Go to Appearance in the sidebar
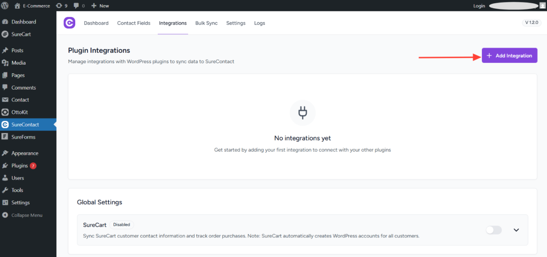 [25, 153]
